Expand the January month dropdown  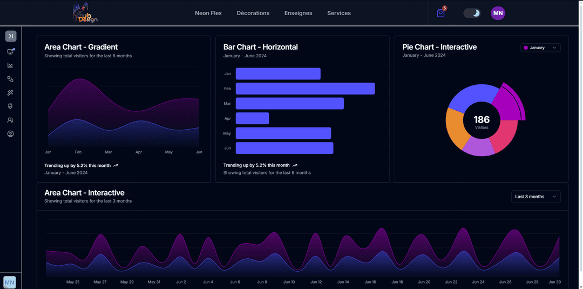click(540, 48)
